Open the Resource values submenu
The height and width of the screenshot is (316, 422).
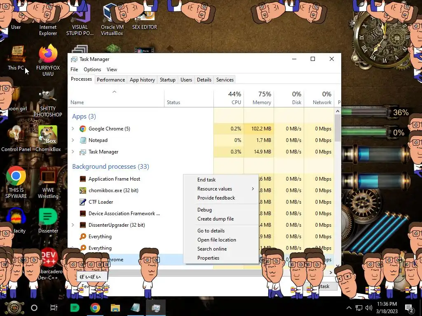pyautogui.click(x=221, y=188)
